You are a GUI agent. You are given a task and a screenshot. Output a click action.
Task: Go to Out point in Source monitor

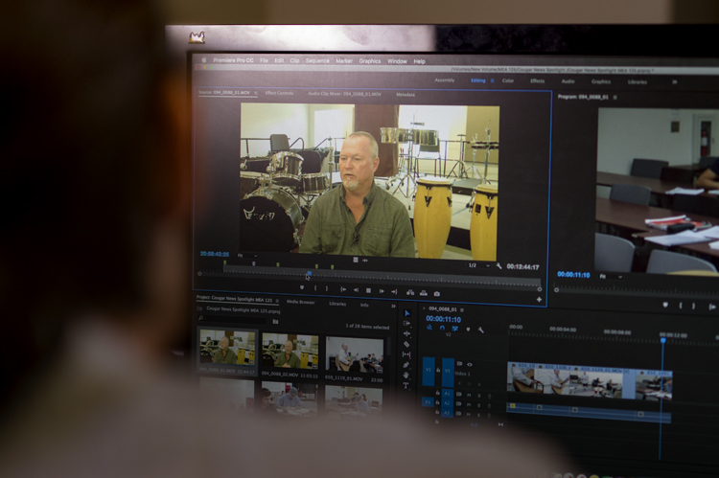tap(394, 291)
